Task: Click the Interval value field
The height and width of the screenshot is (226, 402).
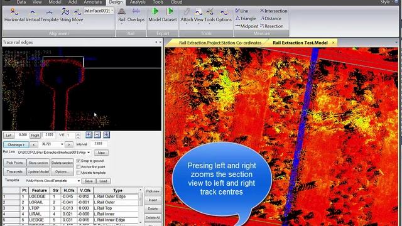Action: click(99, 144)
